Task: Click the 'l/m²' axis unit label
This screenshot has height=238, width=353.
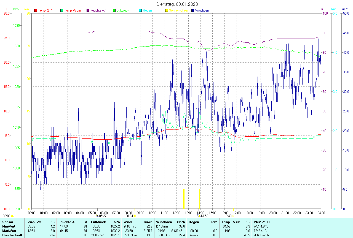Action: click(334, 9)
